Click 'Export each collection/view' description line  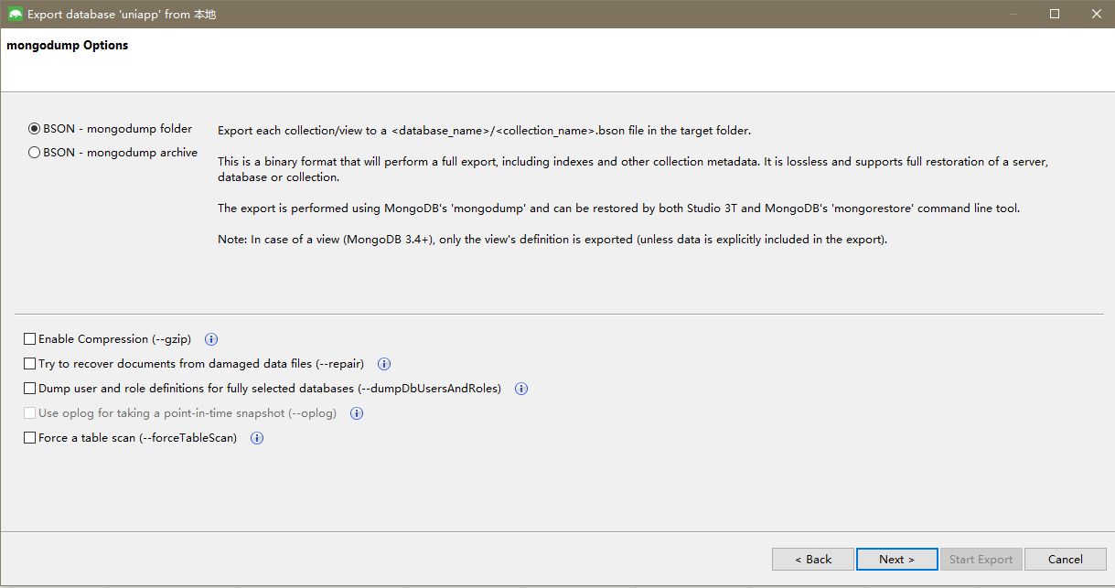pos(484,131)
